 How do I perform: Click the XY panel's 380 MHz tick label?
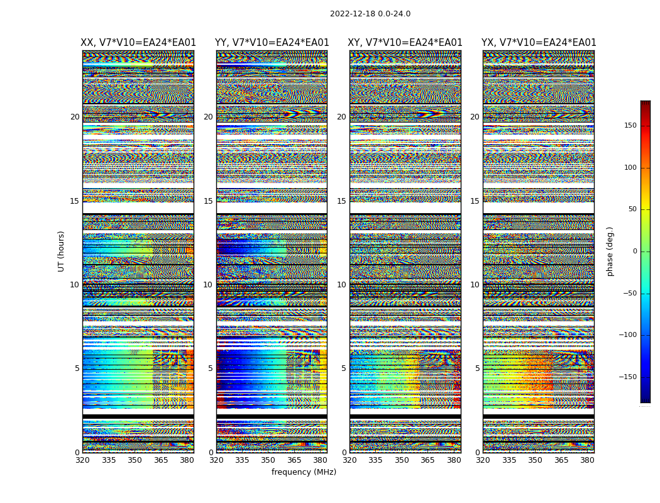click(x=454, y=460)
